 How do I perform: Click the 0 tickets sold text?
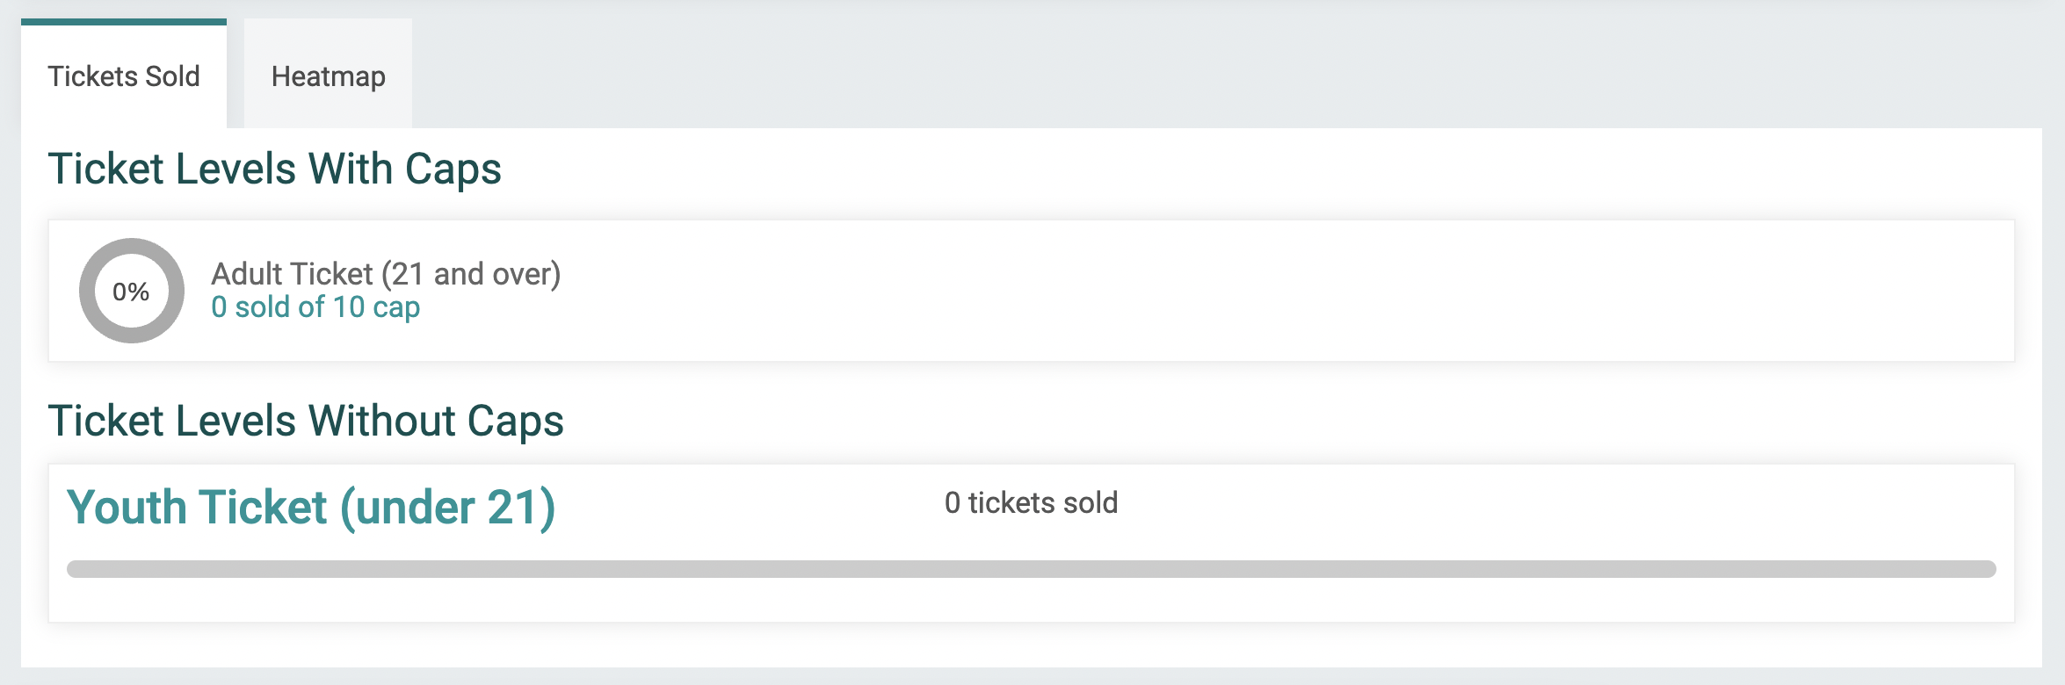pos(1030,502)
